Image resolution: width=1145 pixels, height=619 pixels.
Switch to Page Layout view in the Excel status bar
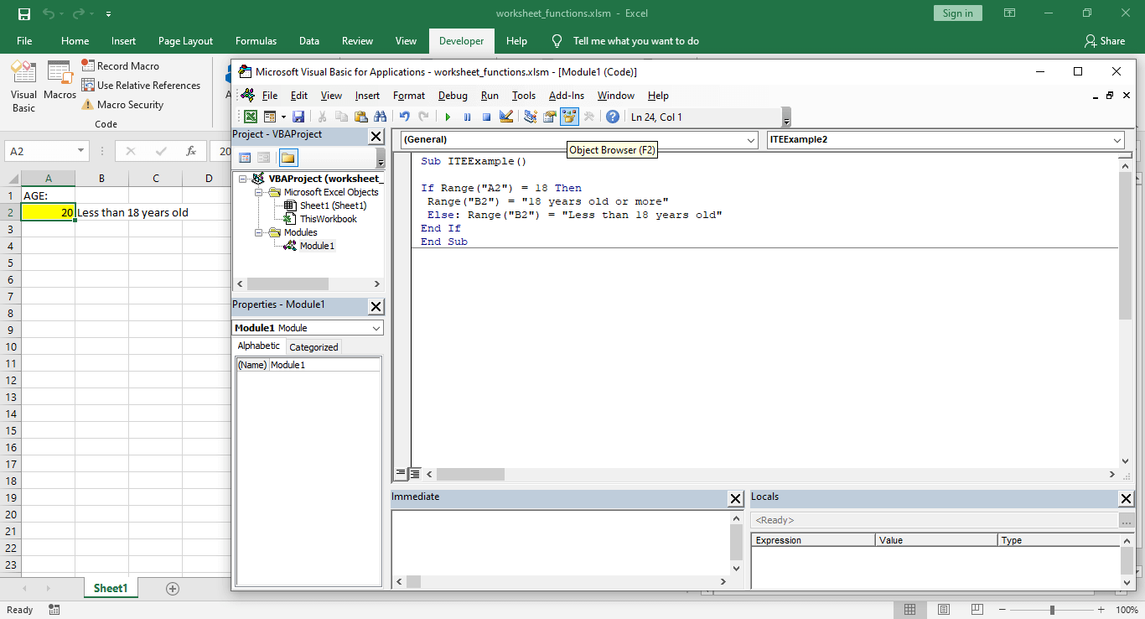pyautogui.click(x=944, y=610)
